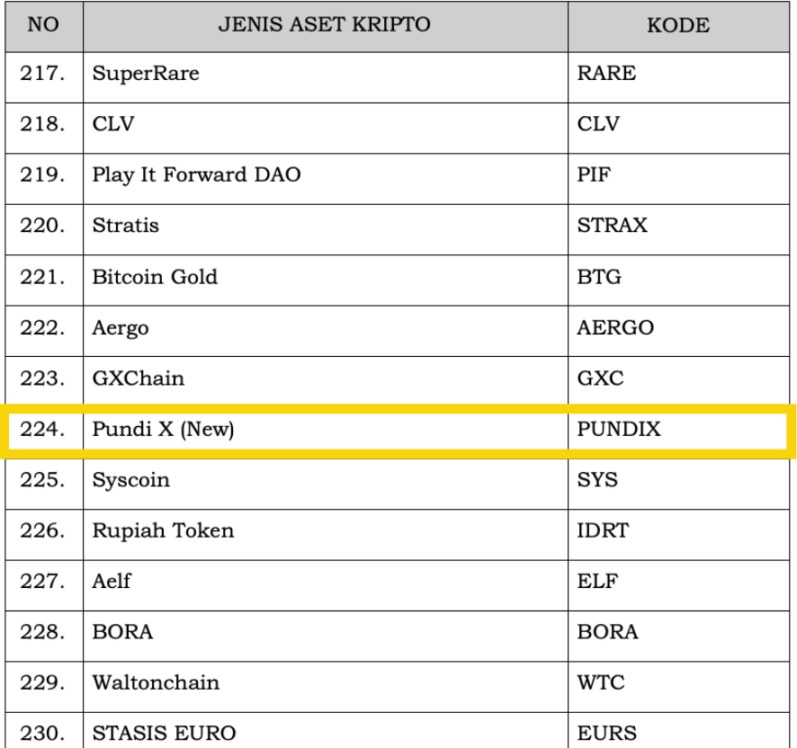Screen dimensions: 797x748
Task: Click the STRAX code cell
Action: [612, 226]
